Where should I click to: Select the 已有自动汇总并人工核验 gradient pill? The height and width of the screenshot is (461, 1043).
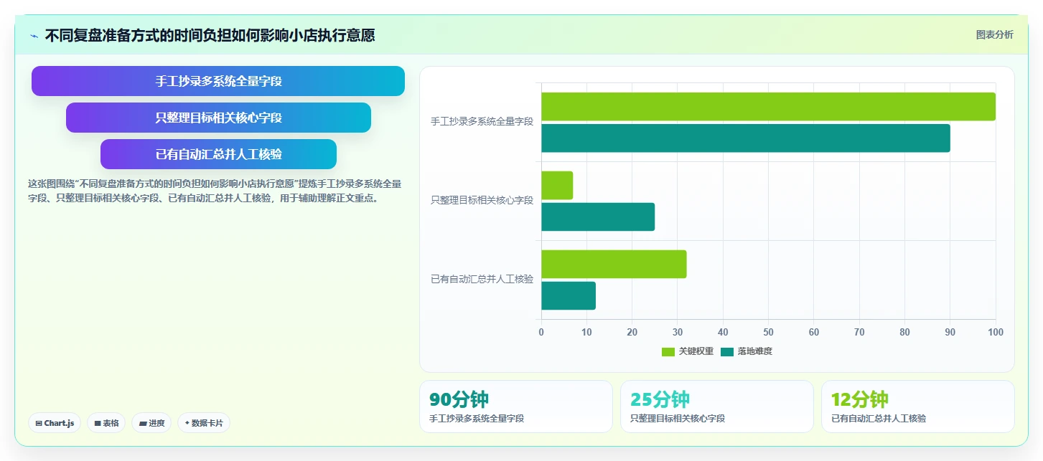[218, 154]
